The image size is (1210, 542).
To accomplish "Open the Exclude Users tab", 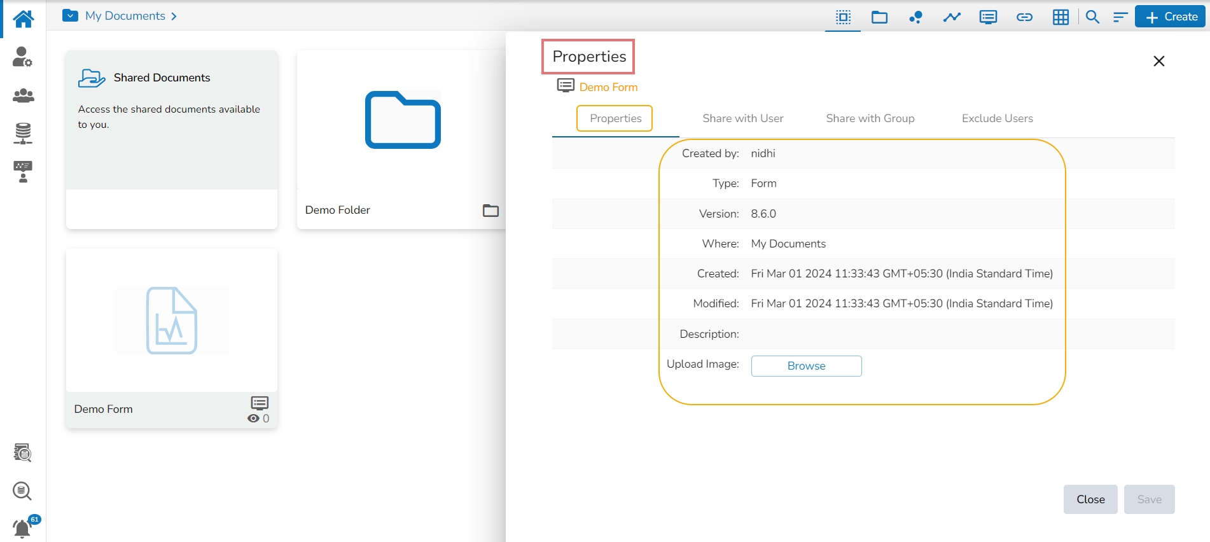I will click(997, 118).
